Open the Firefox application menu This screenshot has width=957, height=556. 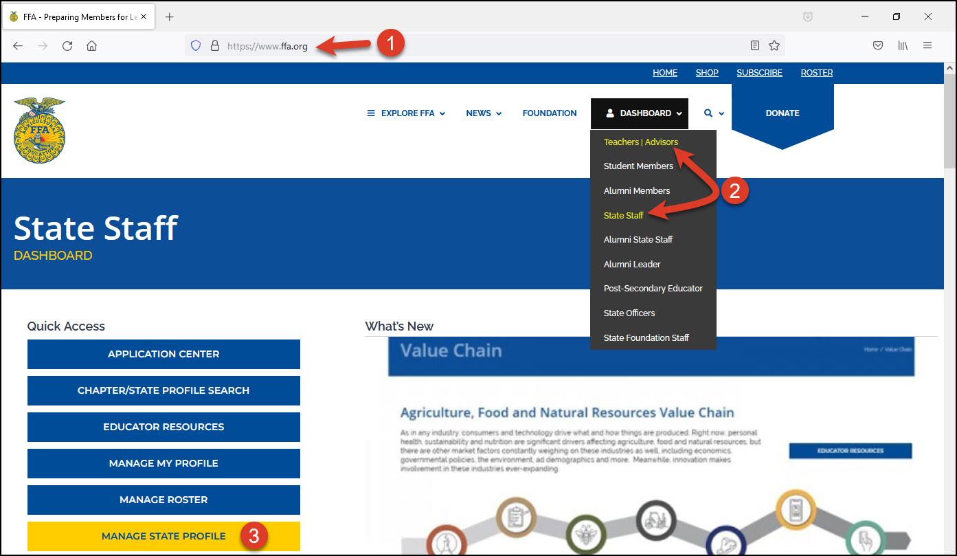(x=927, y=45)
